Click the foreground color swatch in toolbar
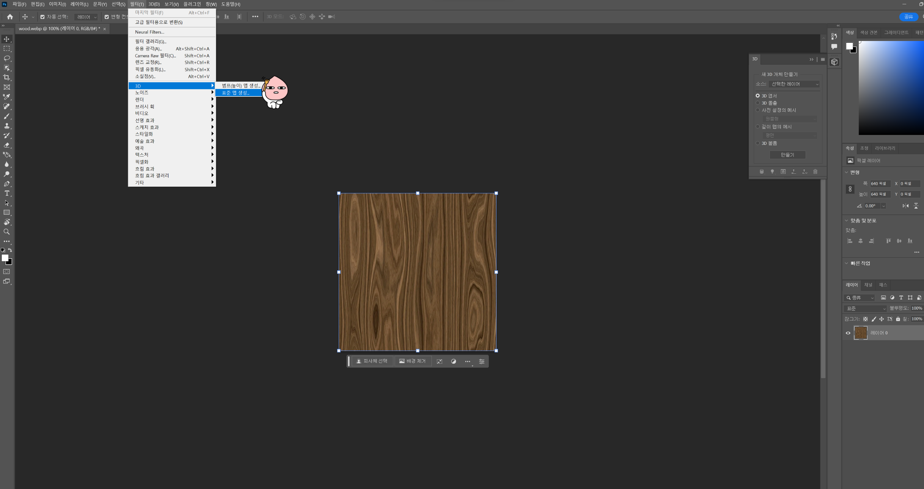 pyautogui.click(x=5, y=258)
